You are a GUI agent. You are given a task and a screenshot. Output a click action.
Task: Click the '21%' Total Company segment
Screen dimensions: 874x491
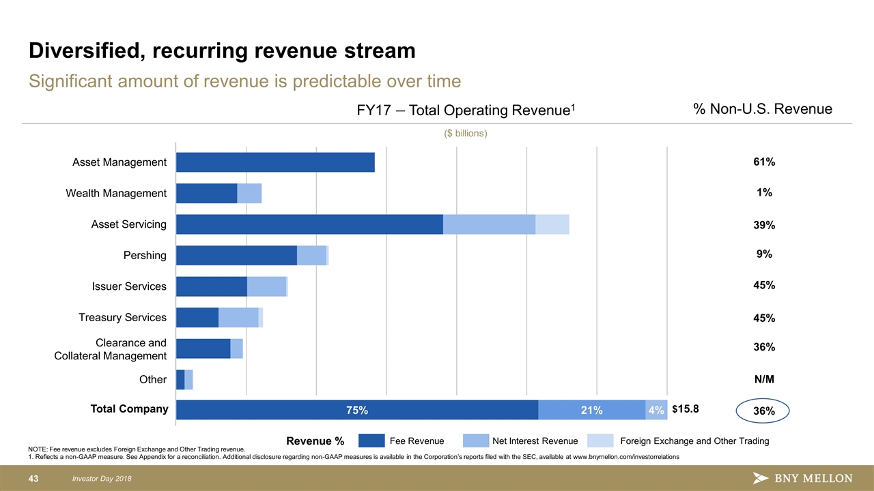592,410
